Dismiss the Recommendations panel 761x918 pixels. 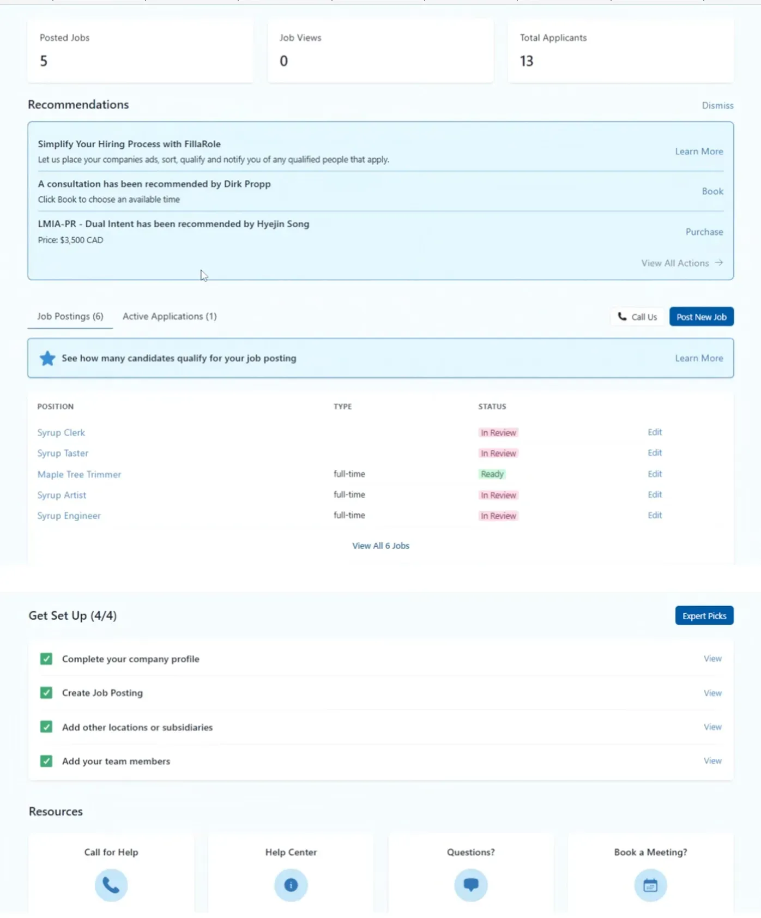point(717,105)
